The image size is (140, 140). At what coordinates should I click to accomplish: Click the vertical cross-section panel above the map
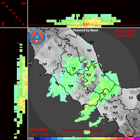(x=84, y=14)
